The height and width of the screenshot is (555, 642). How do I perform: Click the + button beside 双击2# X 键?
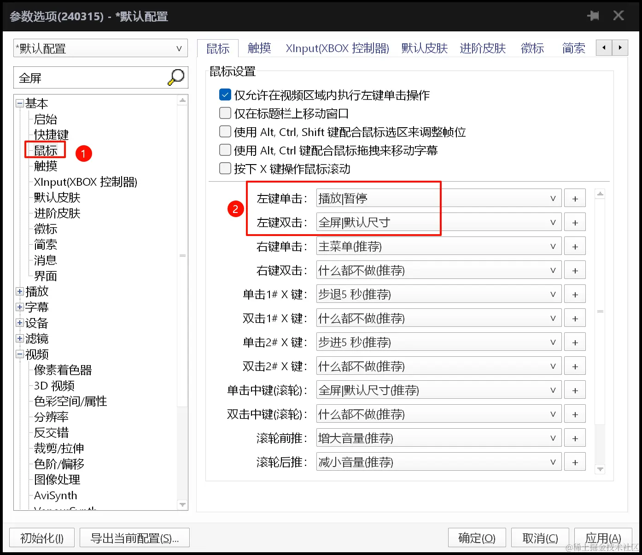(x=575, y=366)
